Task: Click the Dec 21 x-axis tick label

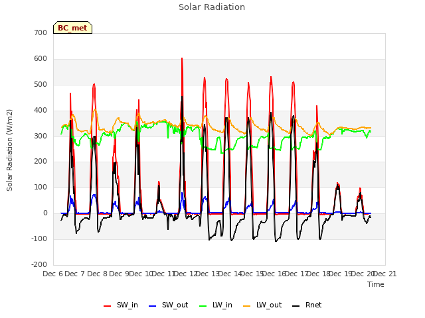Action: point(385,274)
